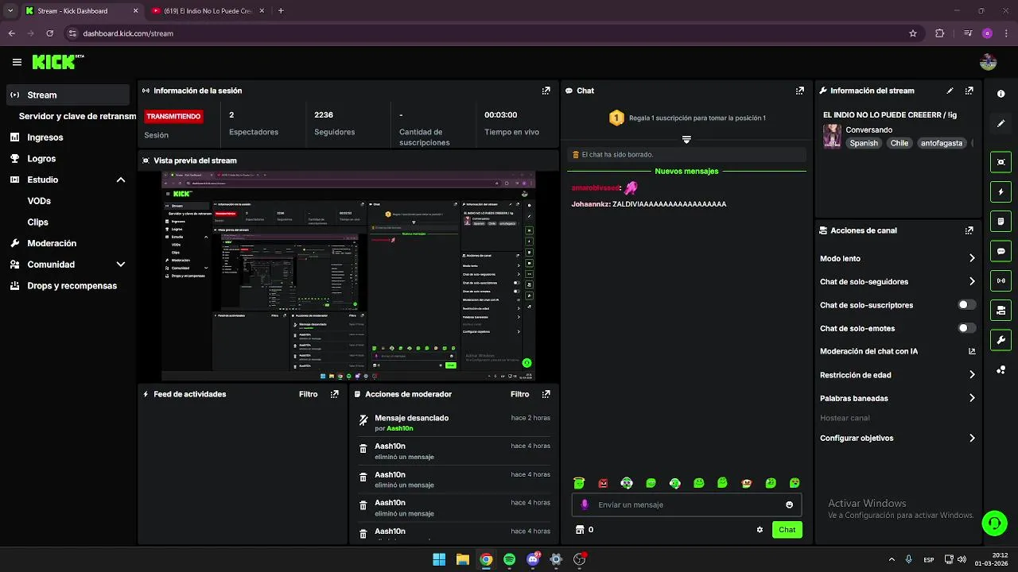
Task: Toggle Chat de solo-emotes switch
Action: [x=967, y=328]
